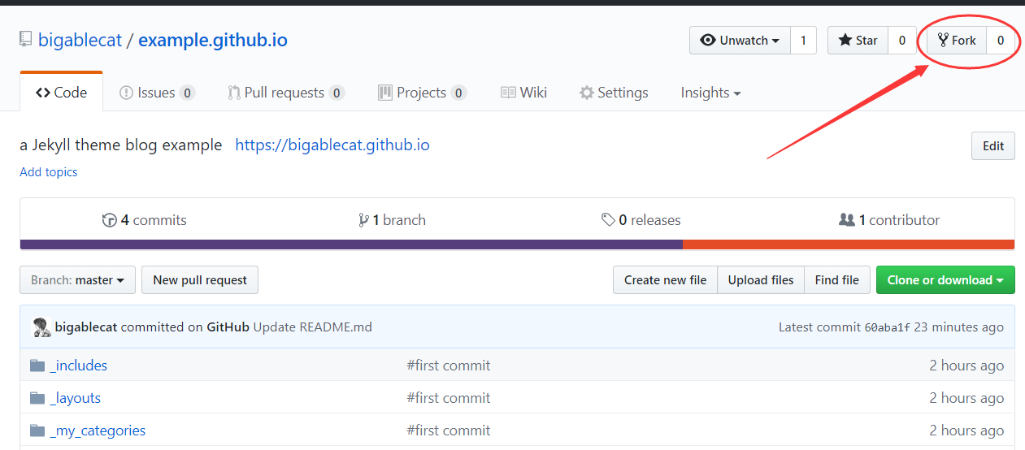This screenshot has height=450, width=1025.
Task: View the 0 releases page
Action: 641,220
